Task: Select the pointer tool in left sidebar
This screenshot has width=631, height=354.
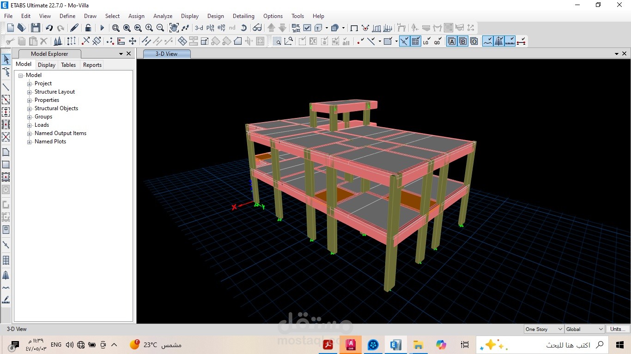Action: (6, 59)
